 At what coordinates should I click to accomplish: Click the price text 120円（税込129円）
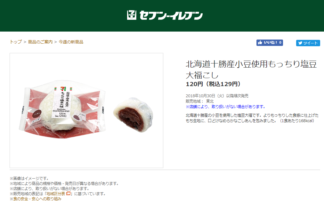click(214, 84)
